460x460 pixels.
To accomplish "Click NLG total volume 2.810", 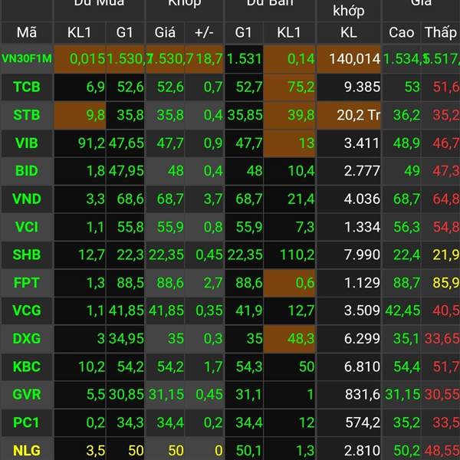I will [362, 450].
